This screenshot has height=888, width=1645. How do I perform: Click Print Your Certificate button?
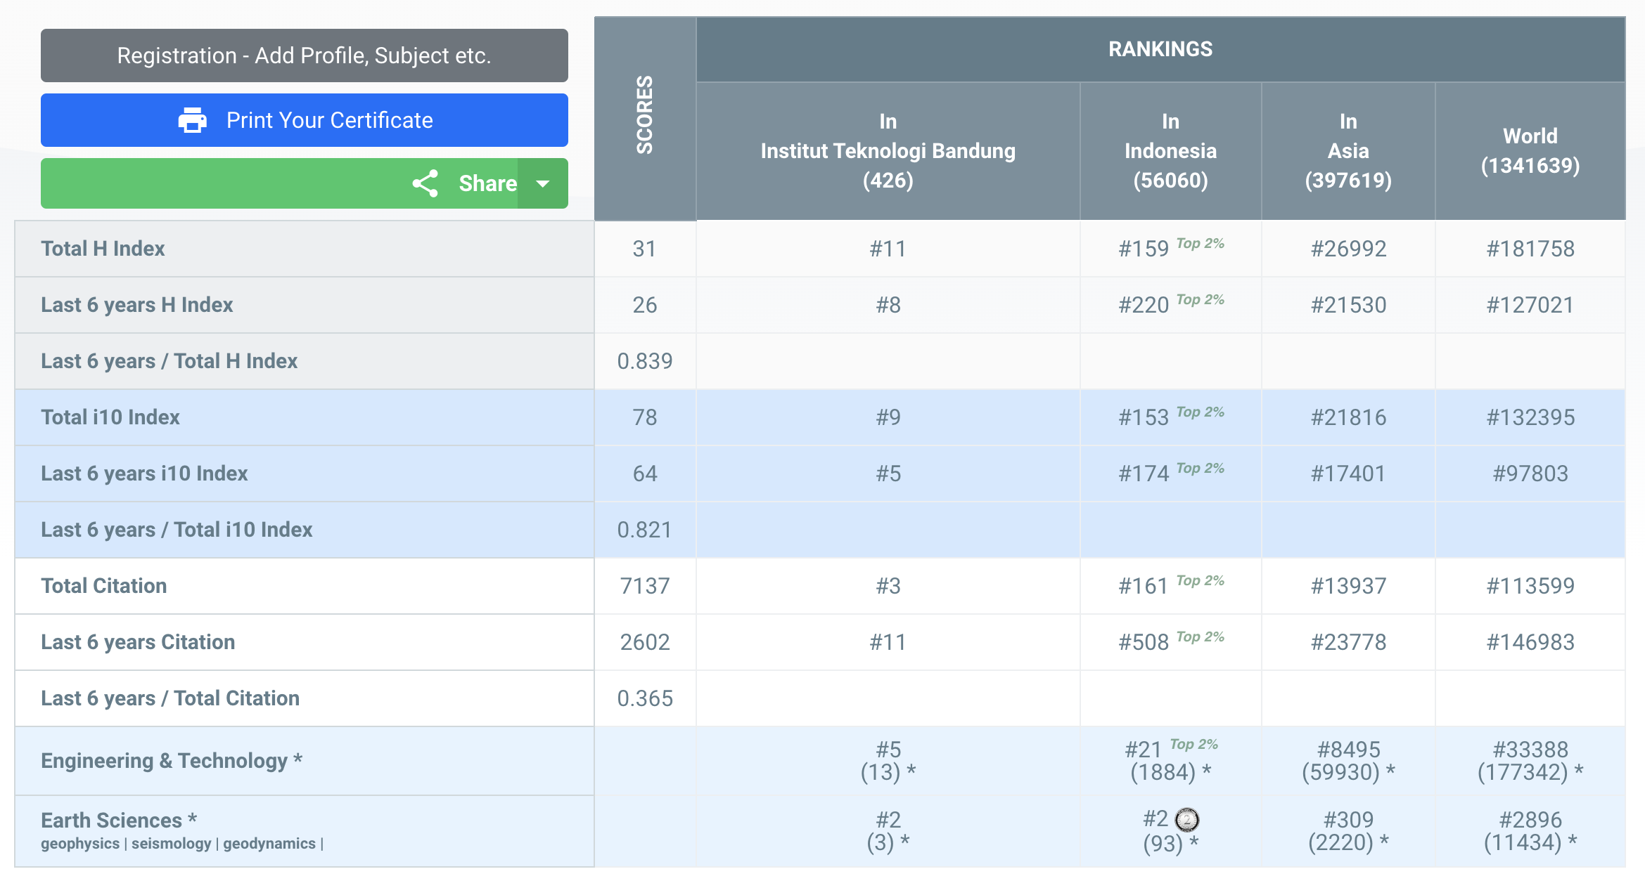tap(328, 120)
